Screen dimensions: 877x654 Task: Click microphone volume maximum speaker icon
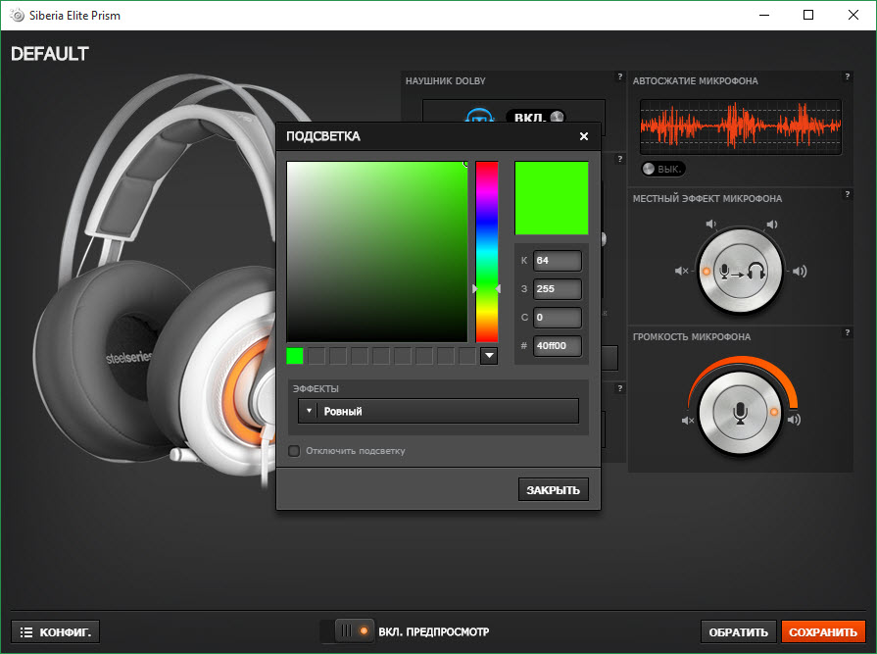[795, 420]
